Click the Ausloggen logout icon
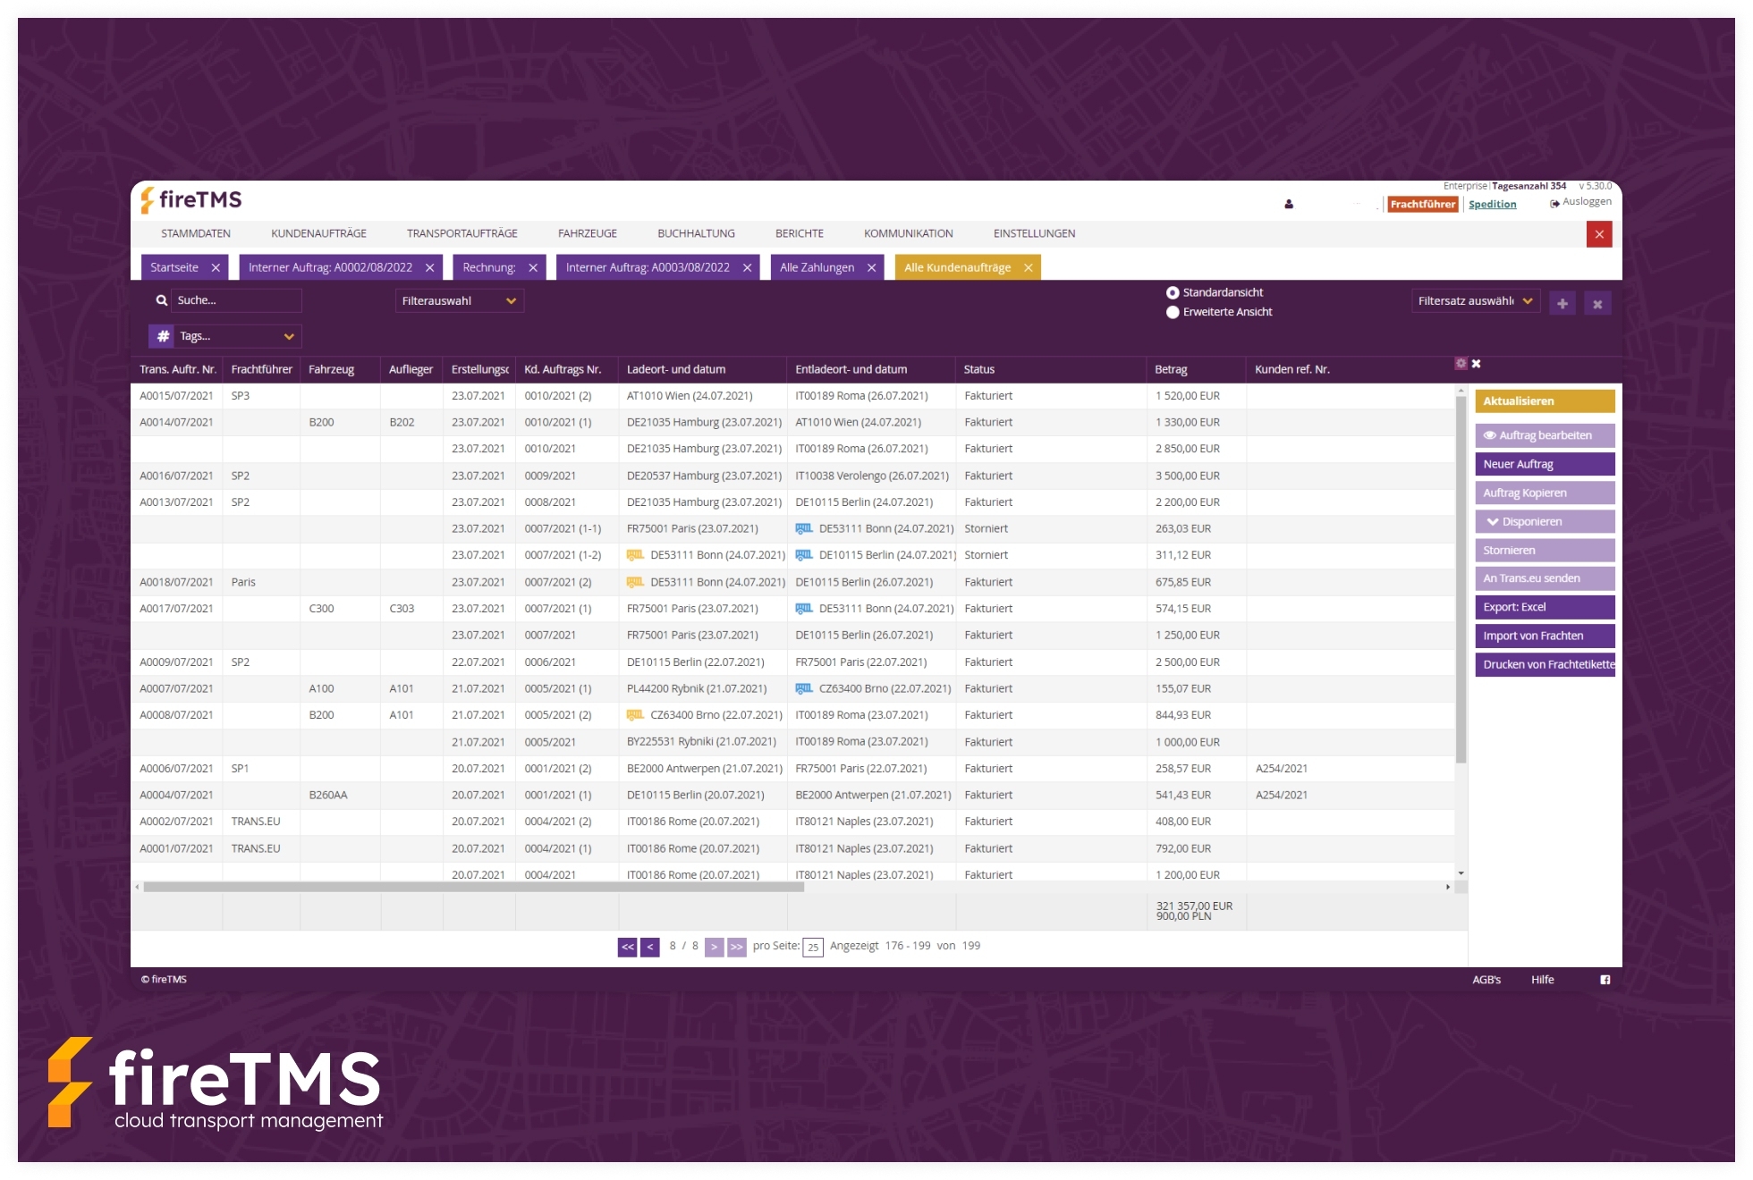 coord(1555,203)
